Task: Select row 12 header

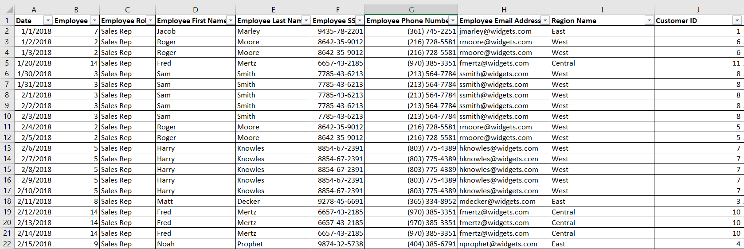Action: [7, 137]
